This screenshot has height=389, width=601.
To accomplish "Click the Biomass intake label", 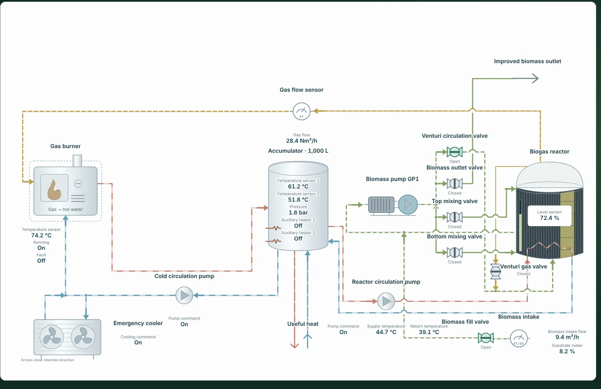I will click(519, 317).
